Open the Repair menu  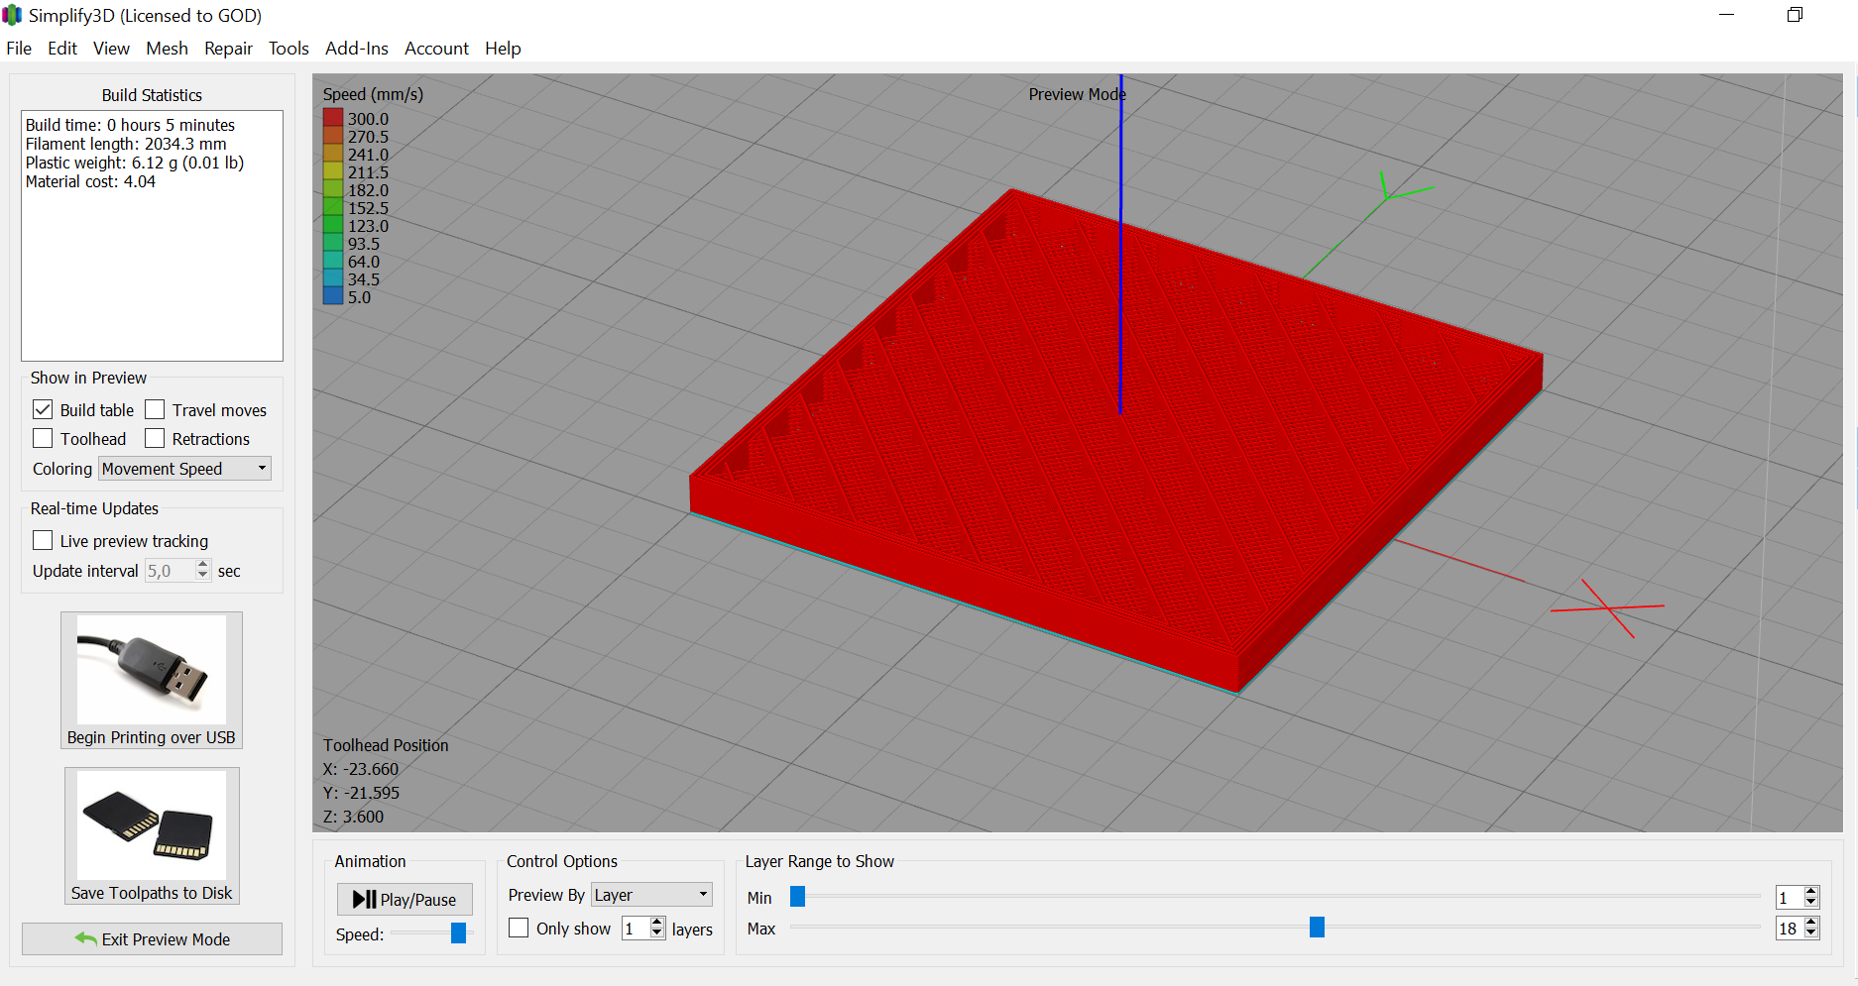pos(228,49)
